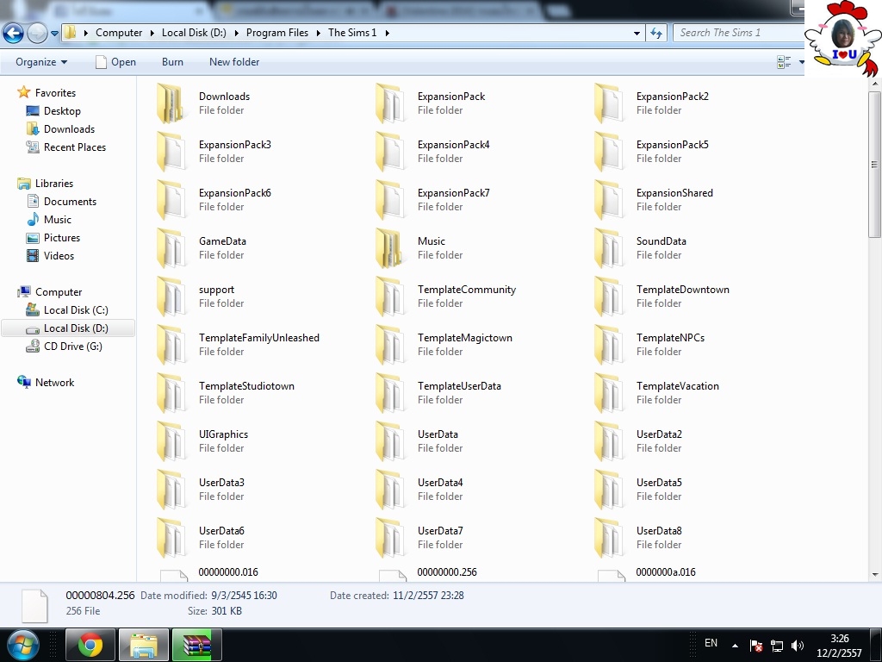This screenshot has height=662, width=882.
Task: Select CD Drive (G:) in sidebar
Action: click(73, 347)
